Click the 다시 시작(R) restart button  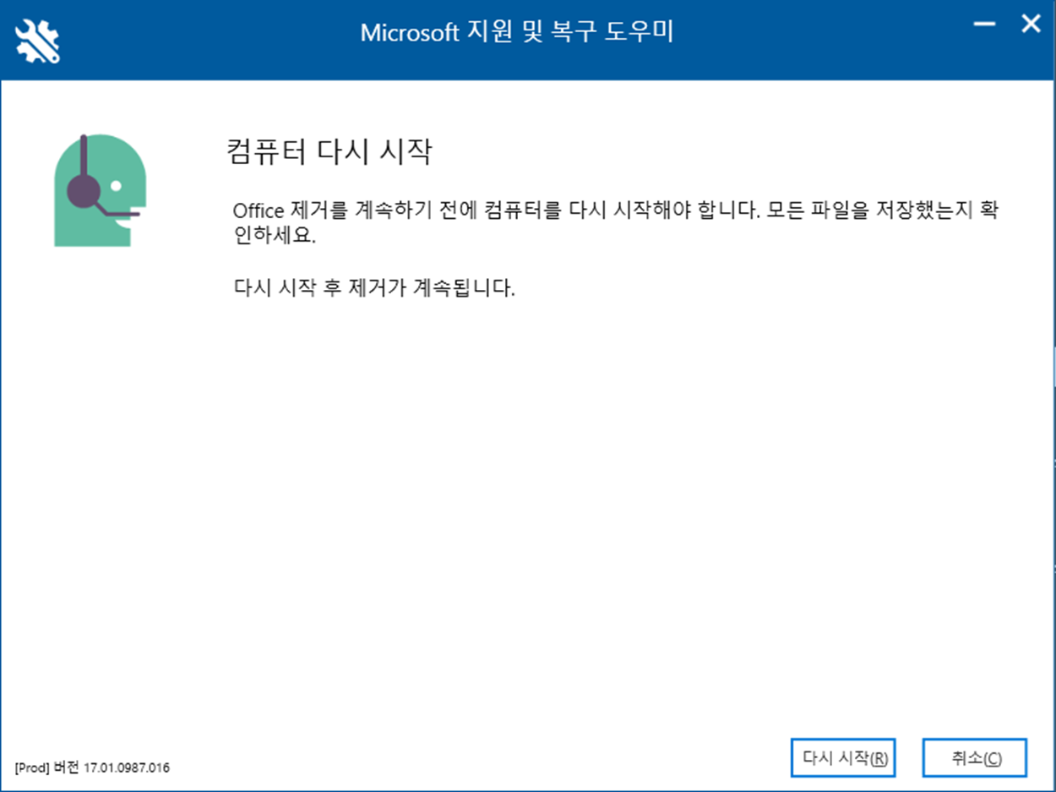click(843, 758)
